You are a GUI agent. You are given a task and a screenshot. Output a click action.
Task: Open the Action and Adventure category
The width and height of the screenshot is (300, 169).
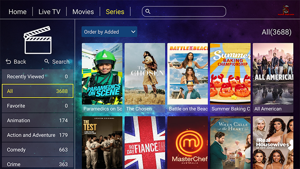(37, 135)
